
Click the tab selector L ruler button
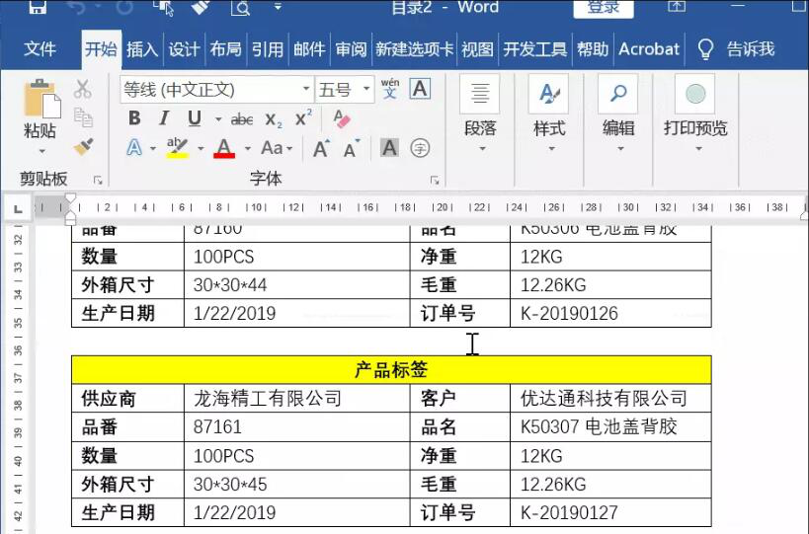[x=19, y=208]
